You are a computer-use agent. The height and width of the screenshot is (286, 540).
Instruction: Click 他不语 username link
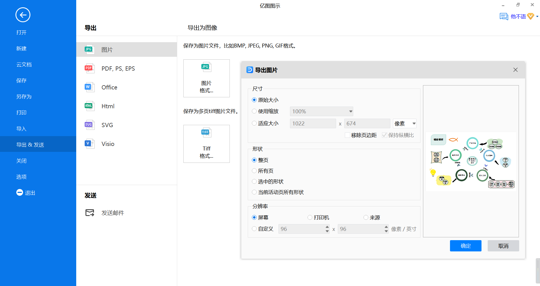click(518, 17)
